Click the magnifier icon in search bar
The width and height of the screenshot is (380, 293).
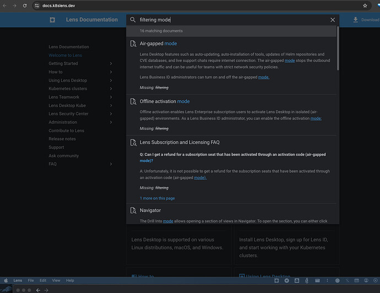(133, 20)
